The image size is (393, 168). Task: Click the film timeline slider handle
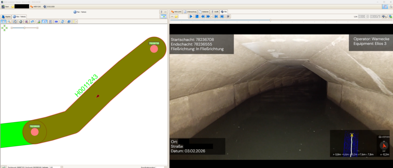[x=270, y=20]
